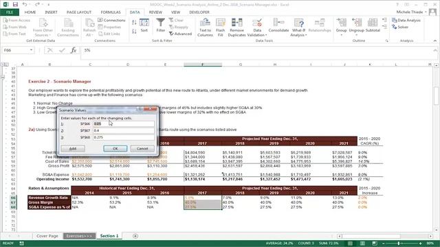Click Add in Scenario Values dialog

coord(73,149)
